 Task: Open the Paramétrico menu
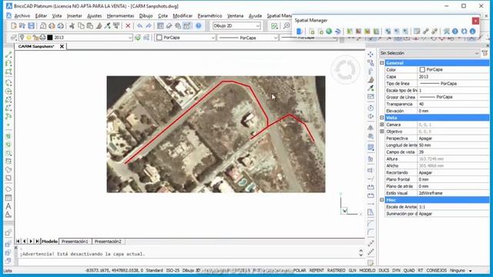click(210, 15)
